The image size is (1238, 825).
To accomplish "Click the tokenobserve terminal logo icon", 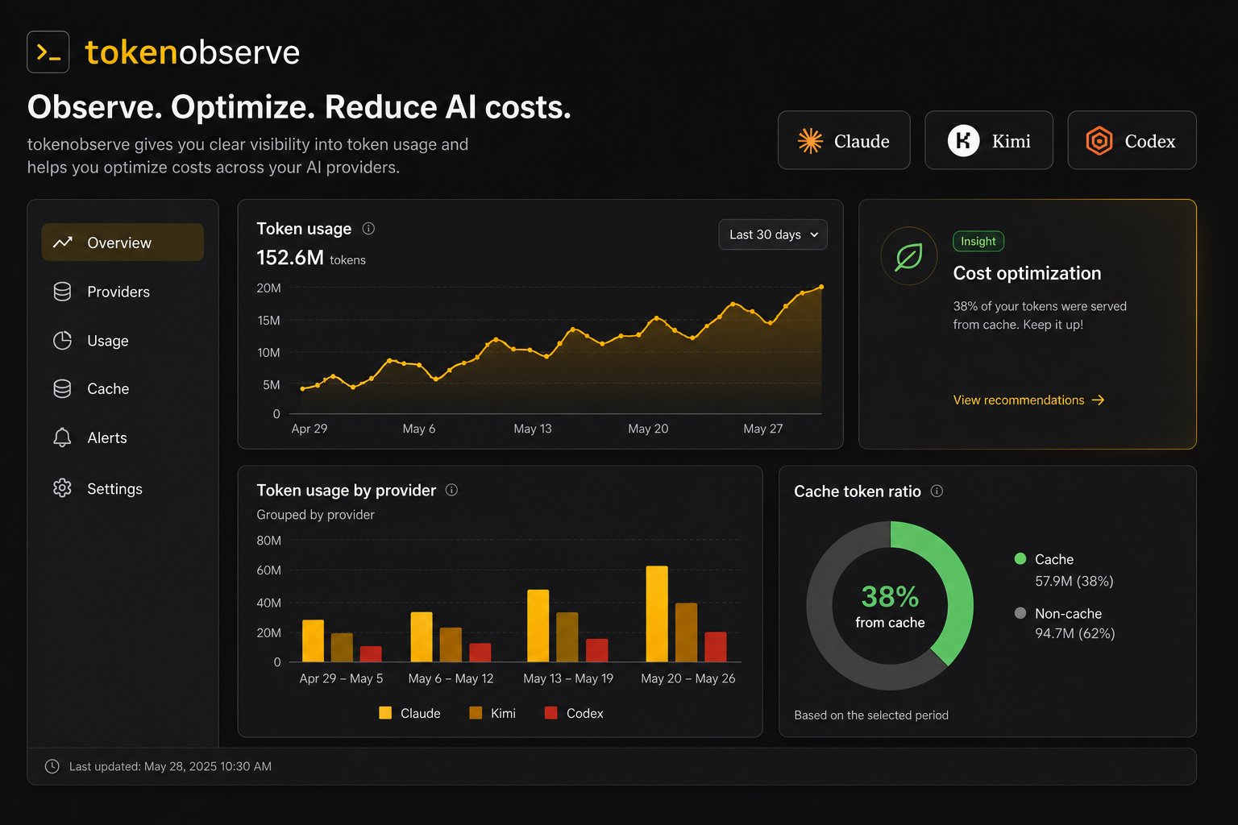I will (x=48, y=52).
